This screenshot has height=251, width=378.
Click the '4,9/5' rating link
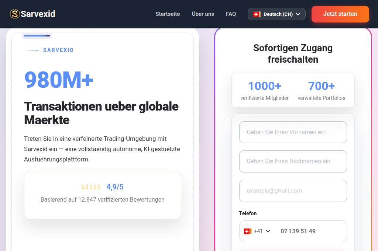(115, 186)
